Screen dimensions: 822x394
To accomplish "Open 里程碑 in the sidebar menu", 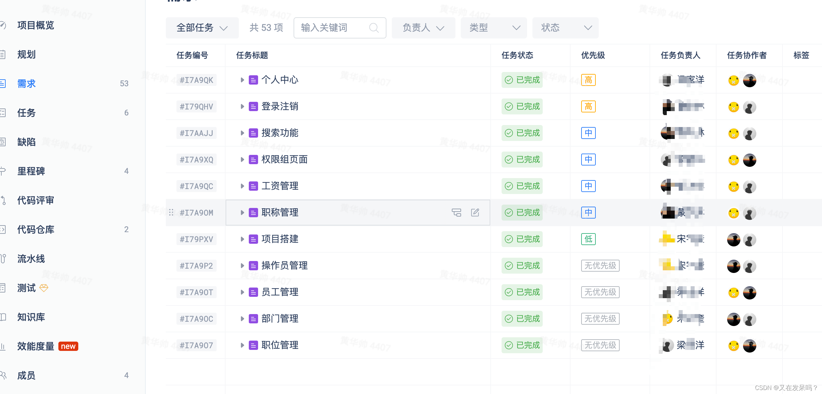I will tap(31, 171).
